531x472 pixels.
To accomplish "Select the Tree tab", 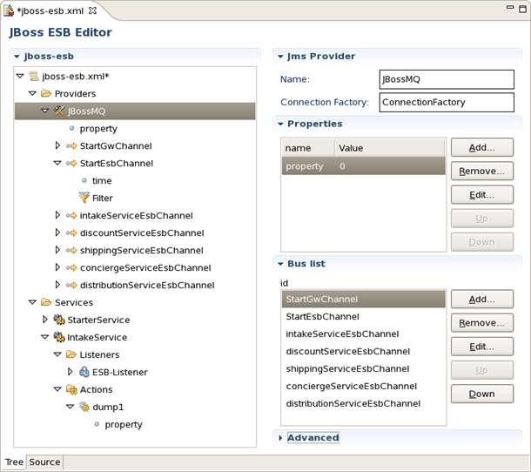I will coord(14,462).
